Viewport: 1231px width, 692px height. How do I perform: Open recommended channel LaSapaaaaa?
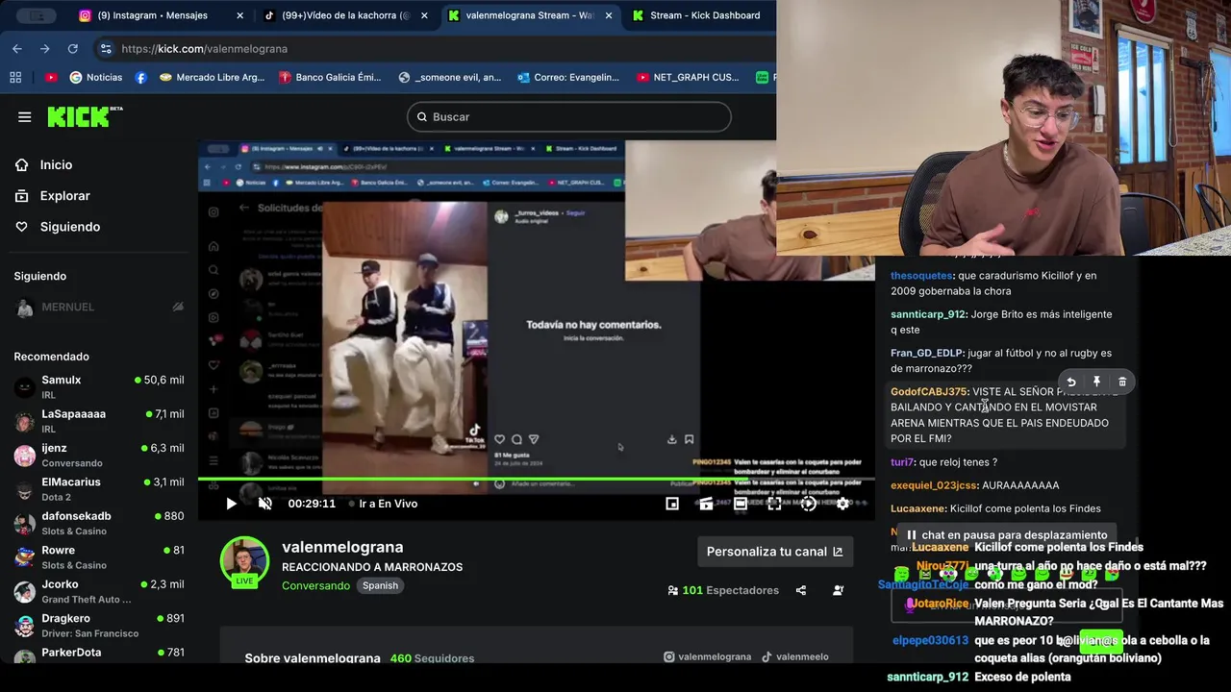[x=99, y=420]
